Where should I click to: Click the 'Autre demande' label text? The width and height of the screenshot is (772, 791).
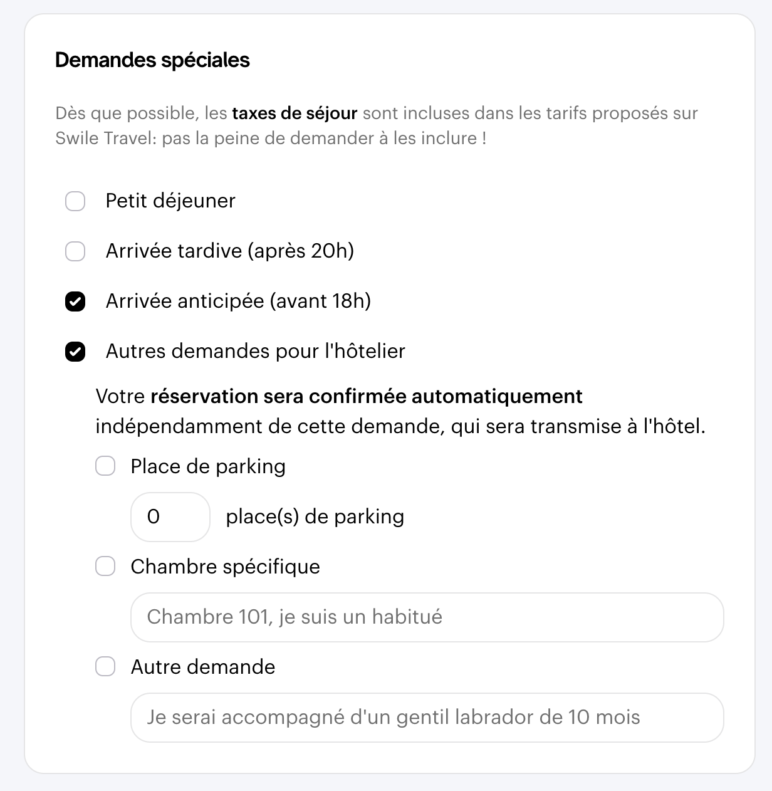pyautogui.click(x=202, y=667)
